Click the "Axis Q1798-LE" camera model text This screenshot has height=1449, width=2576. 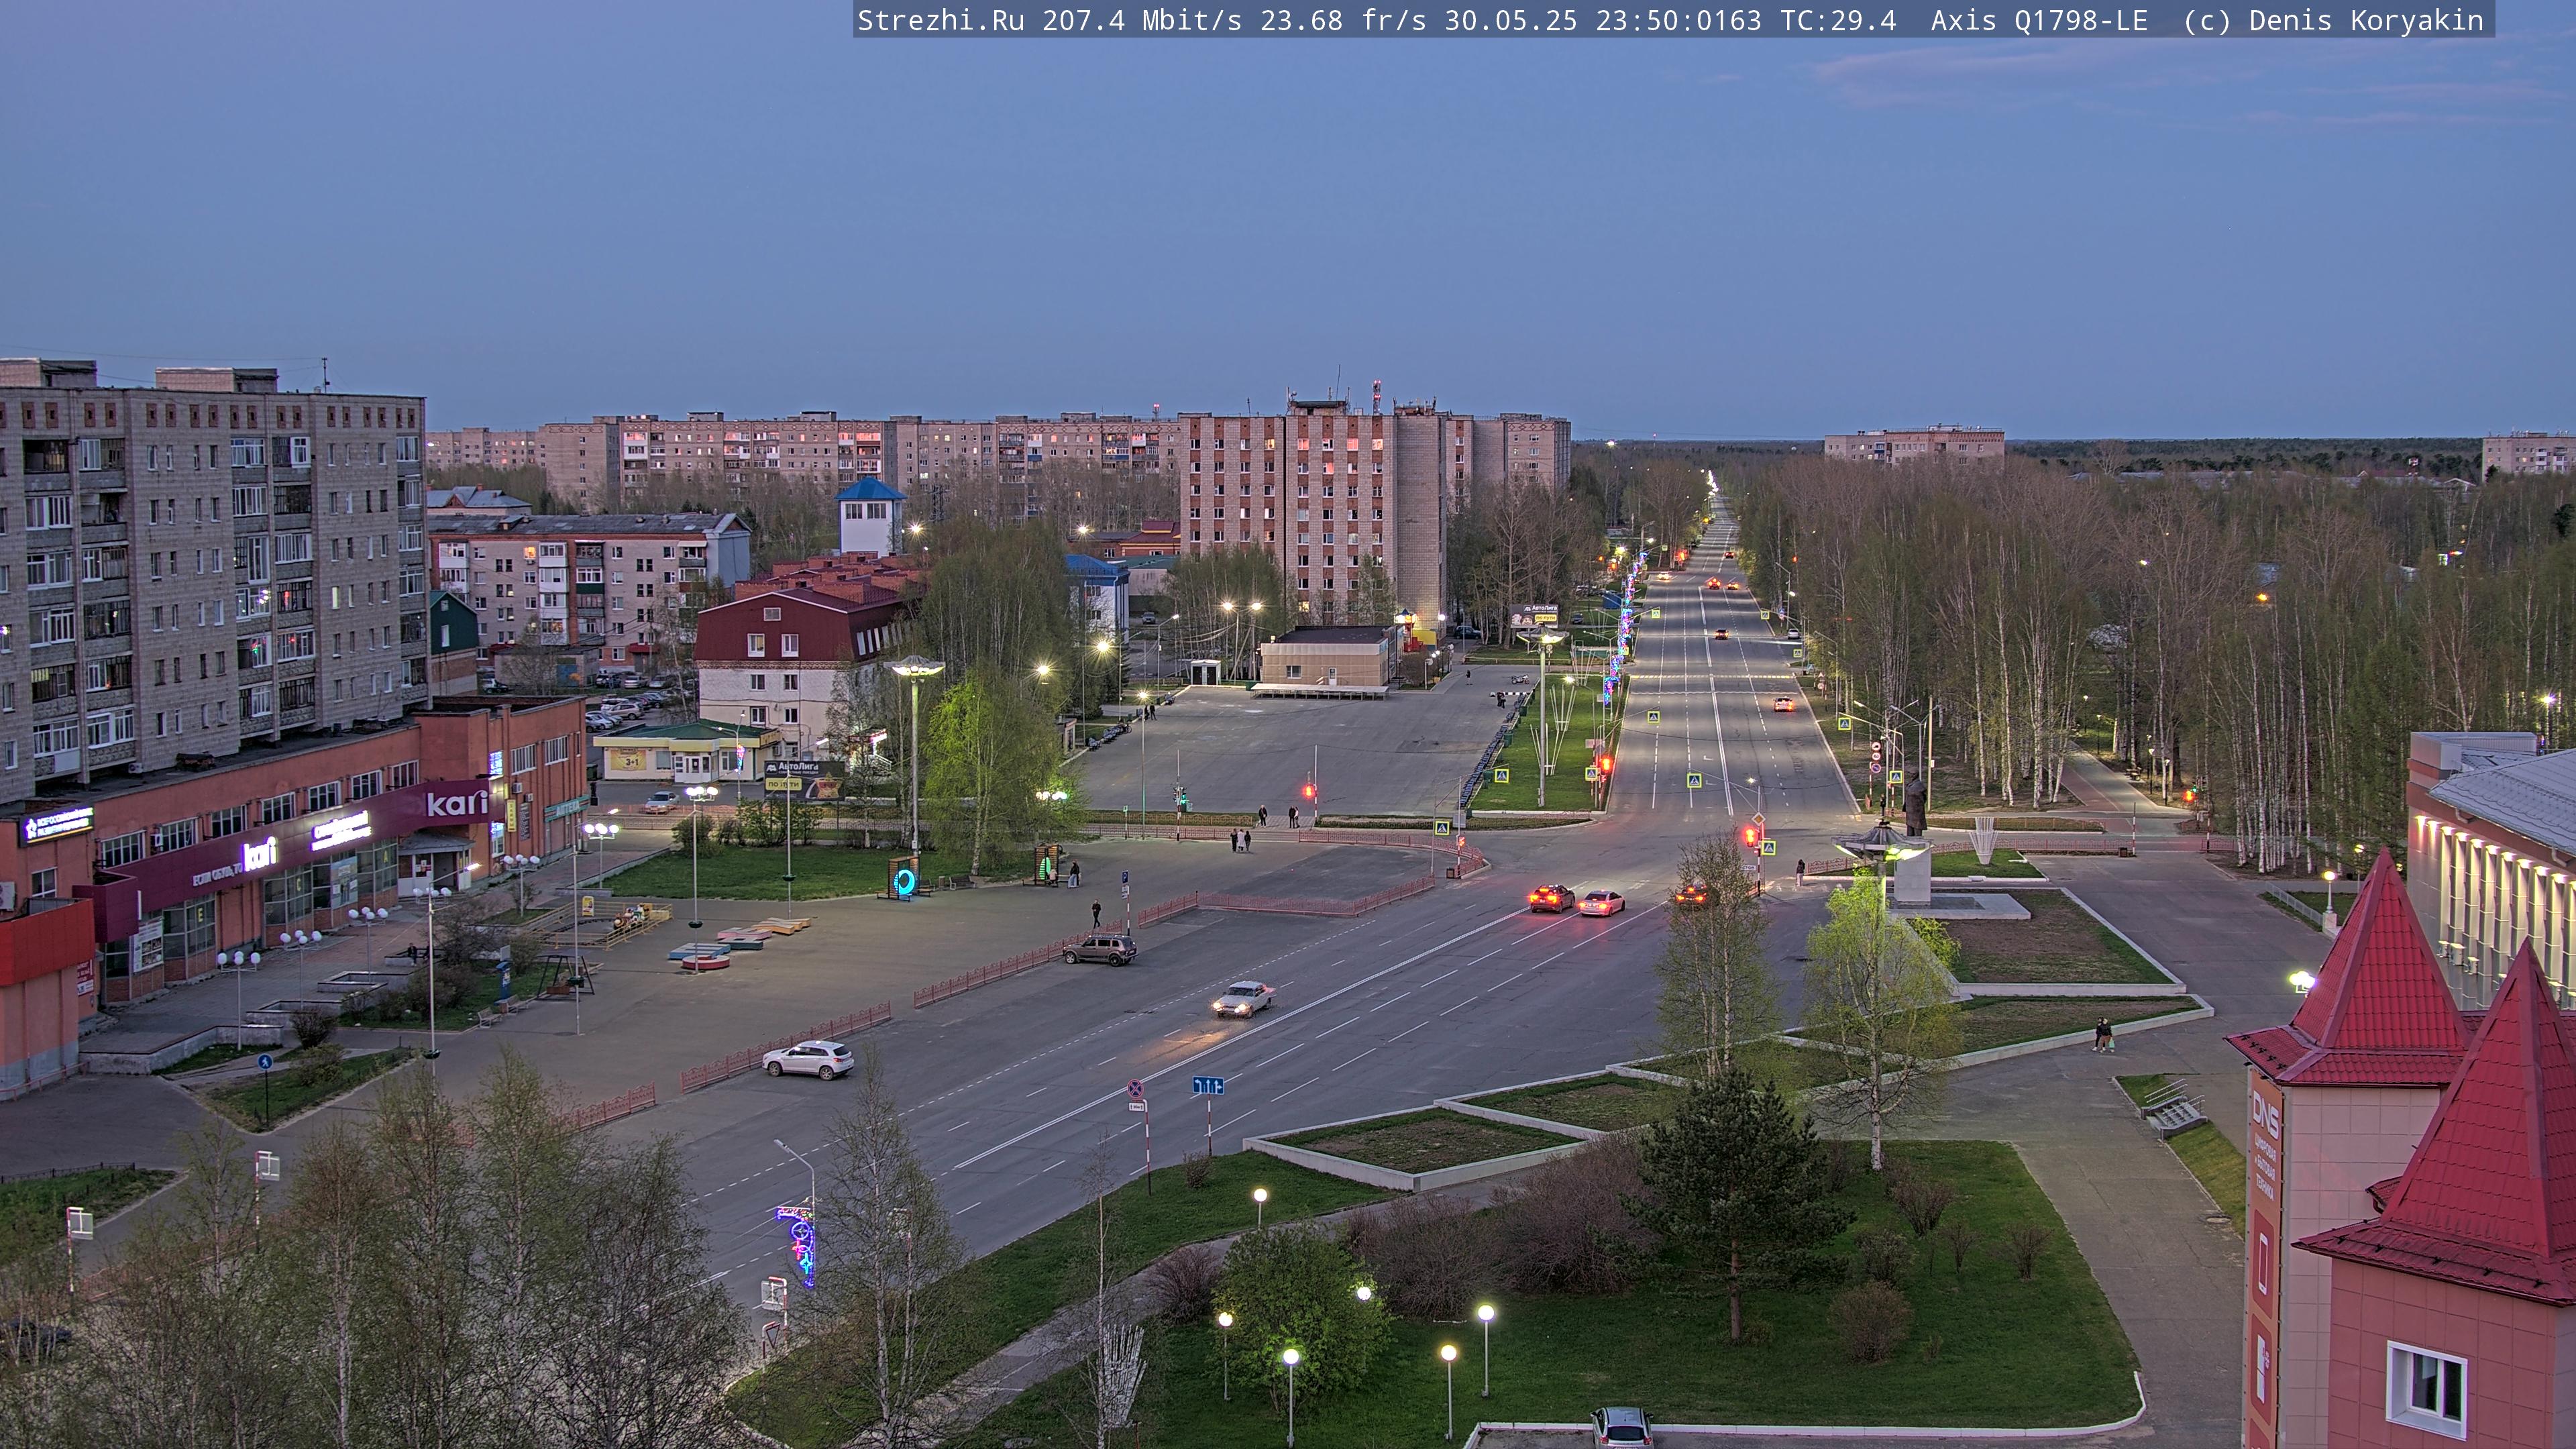[x=2039, y=21]
